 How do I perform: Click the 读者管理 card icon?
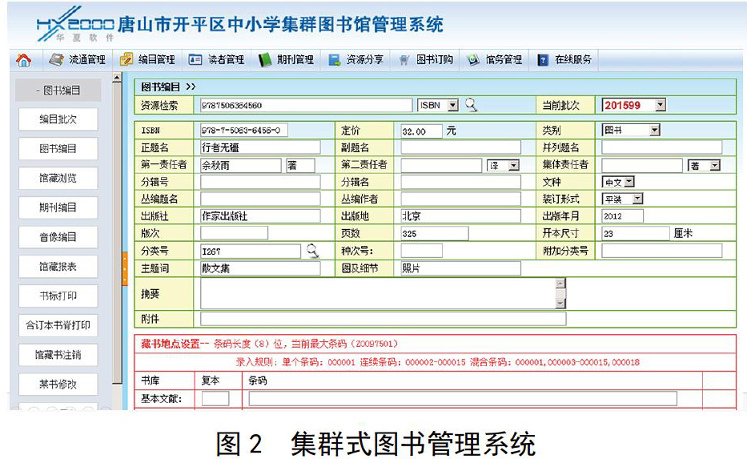tap(195, 59)
